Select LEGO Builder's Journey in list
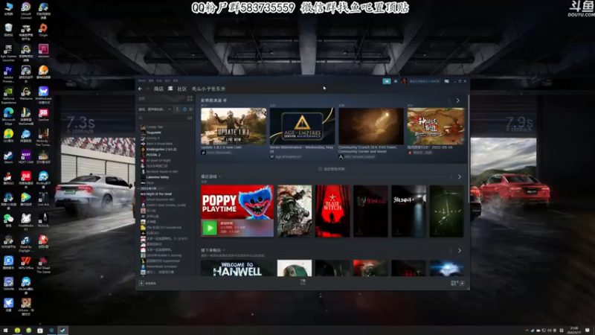Screen dimensions: 595x335 pos(164,255)
